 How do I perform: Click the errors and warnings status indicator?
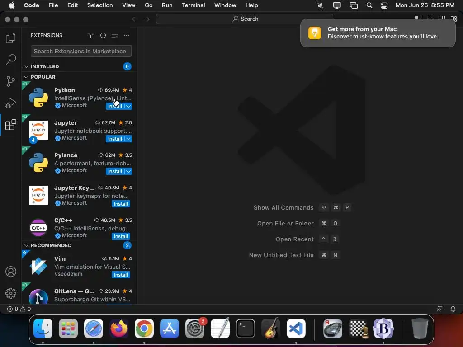[x=19, y=309]
